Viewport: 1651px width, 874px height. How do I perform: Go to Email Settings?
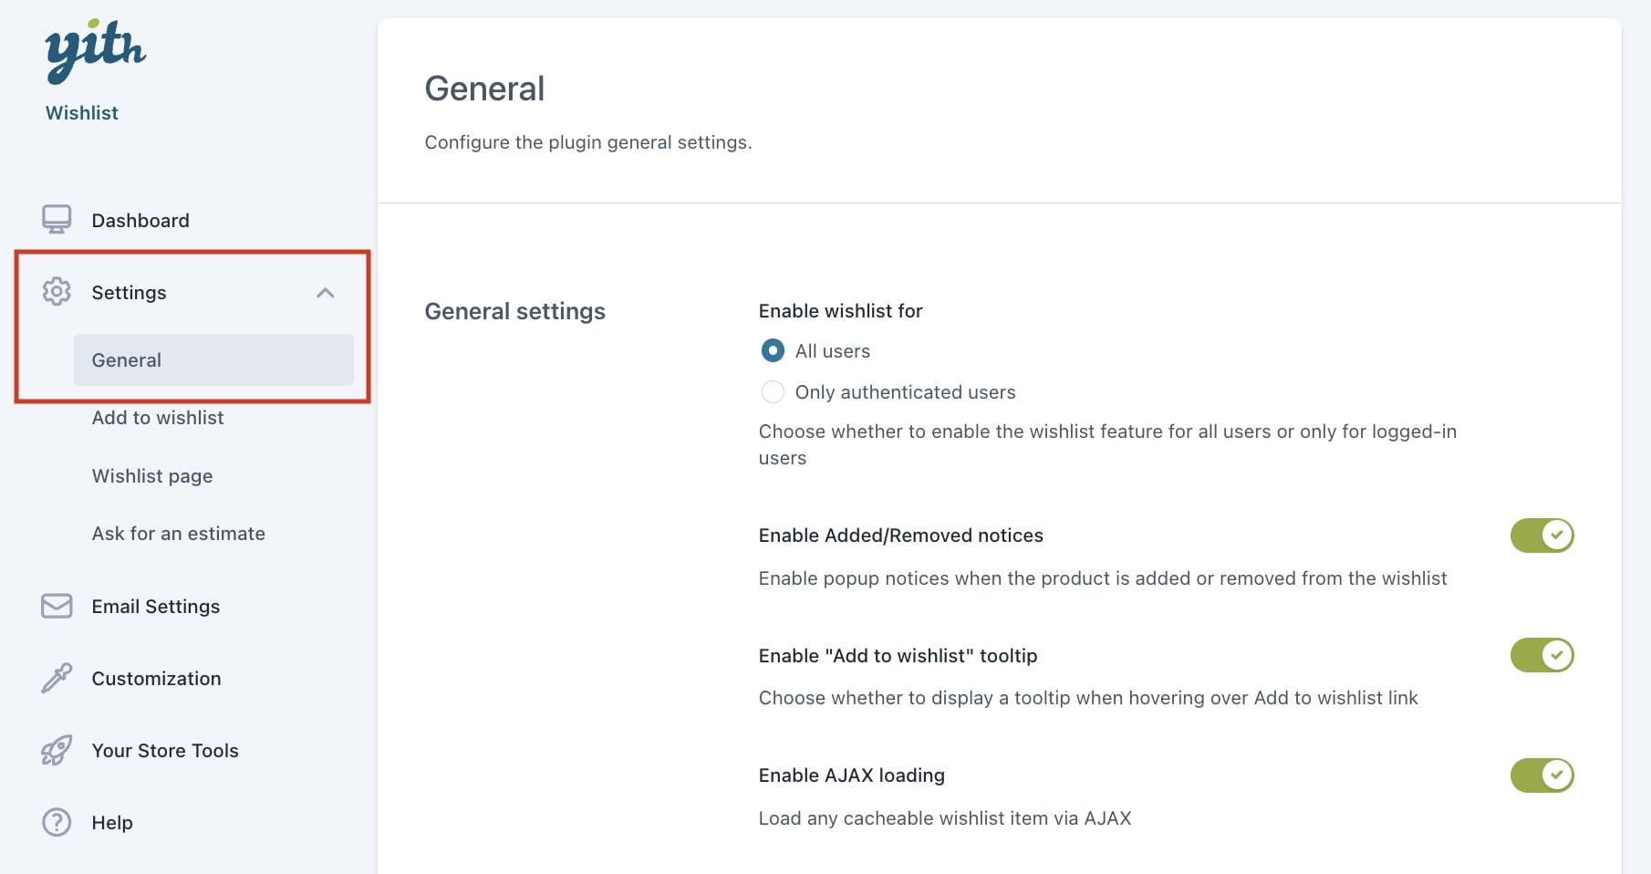(x=156, y=607)
